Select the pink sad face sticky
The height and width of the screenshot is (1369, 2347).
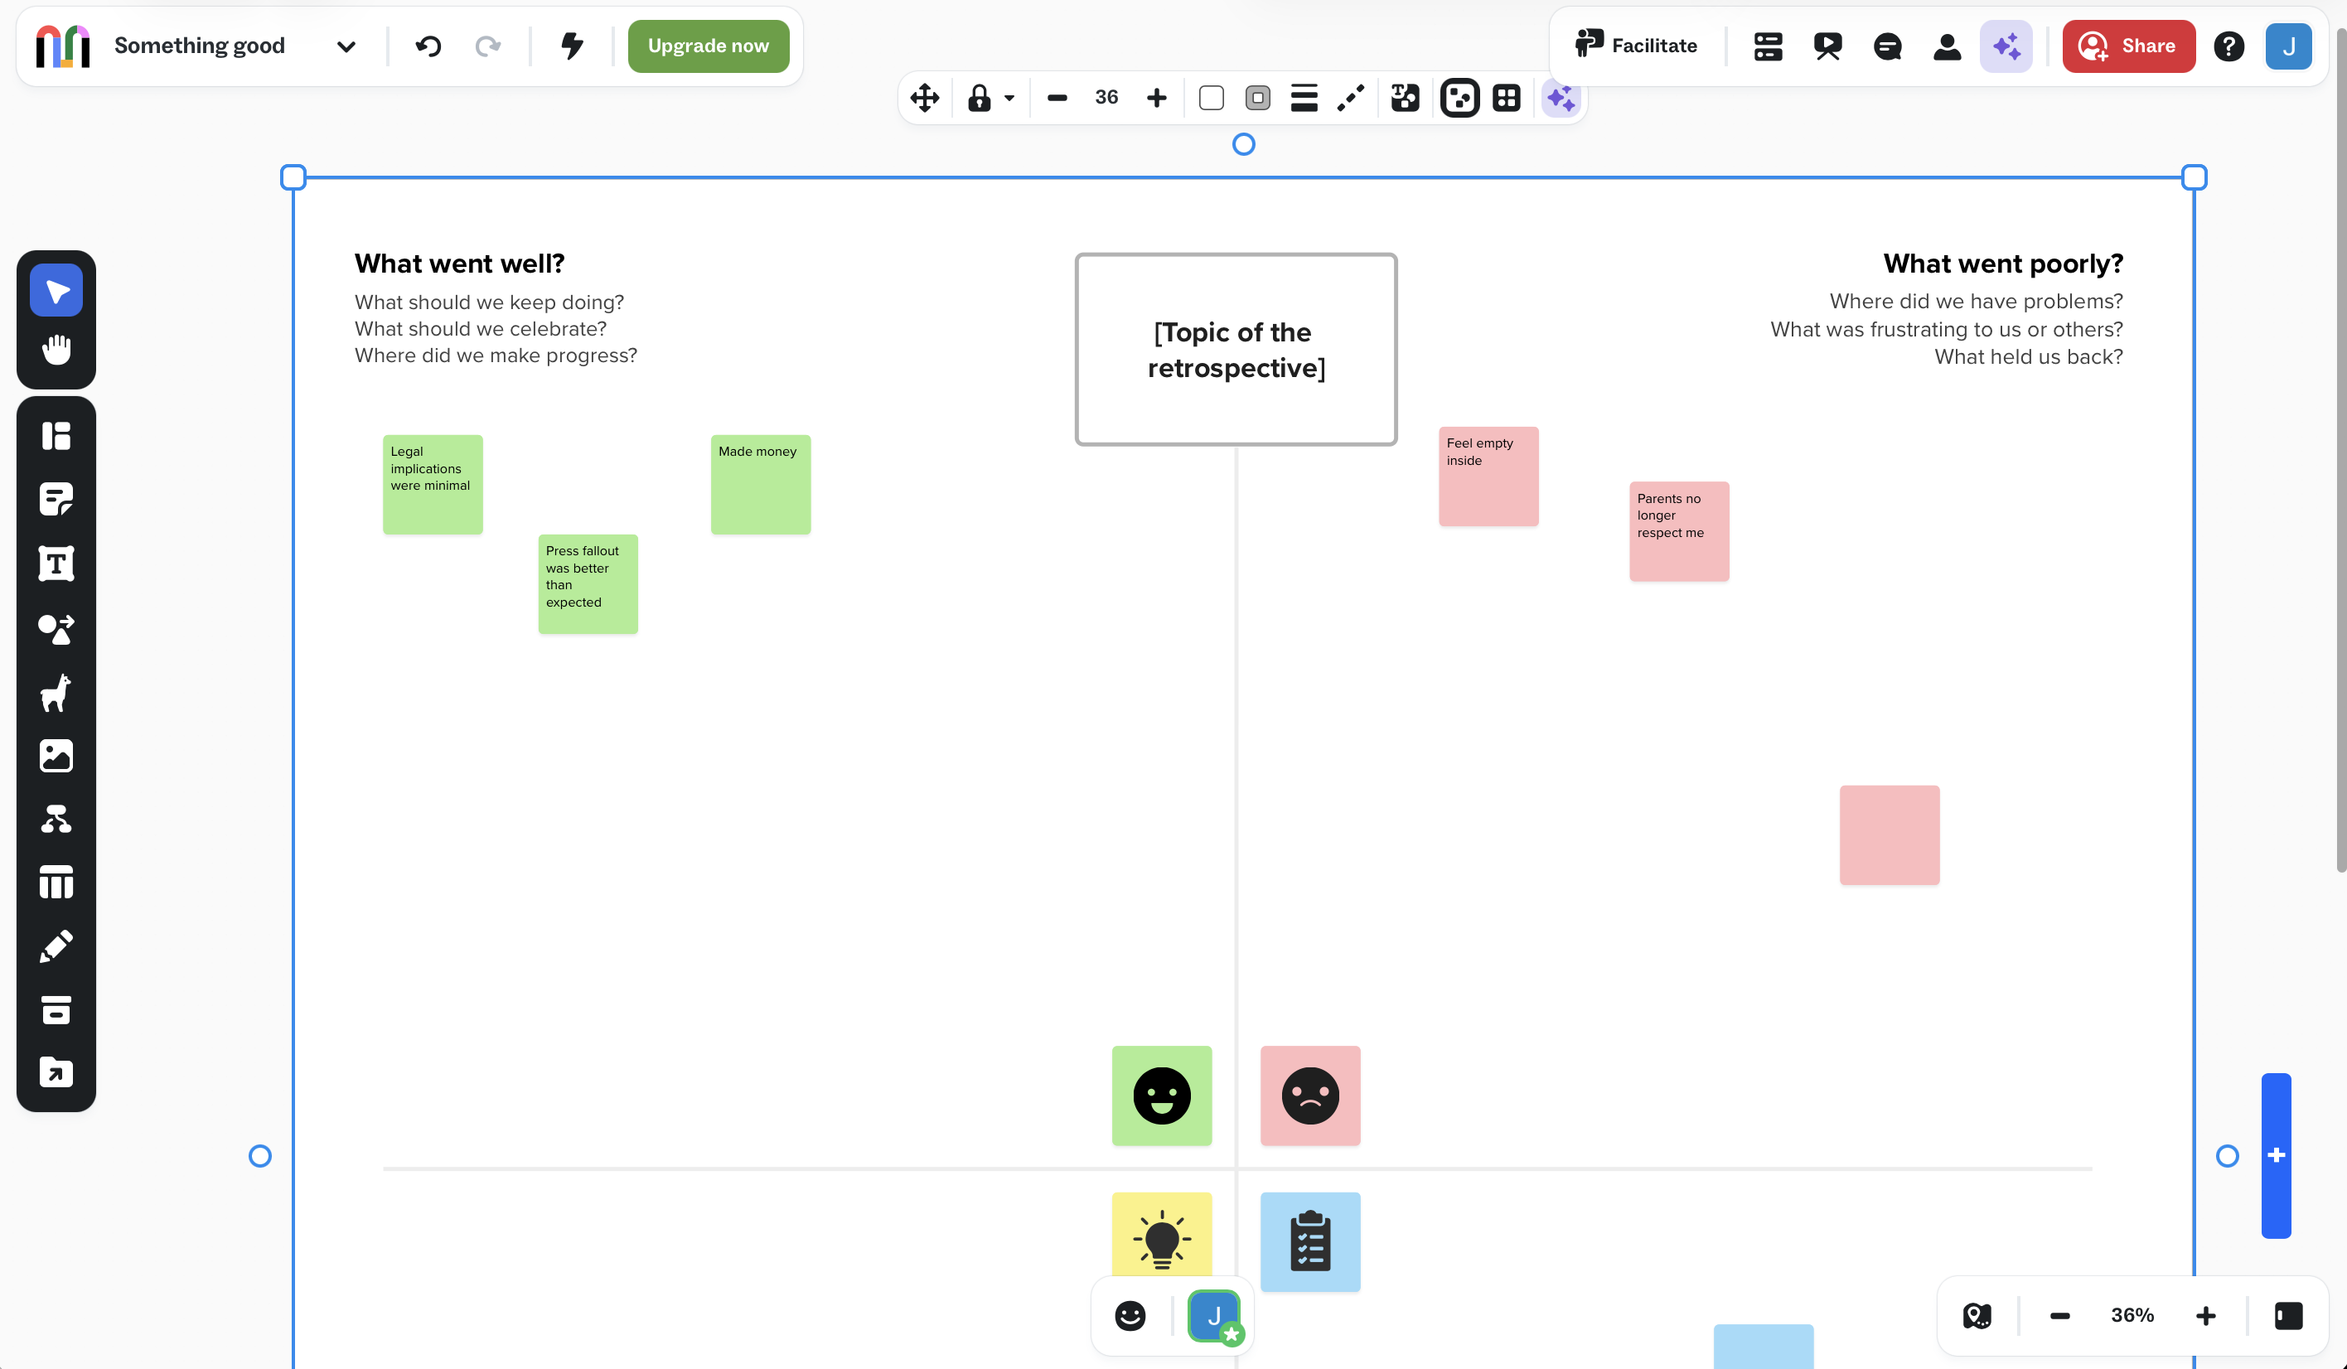[1309, 1096]
